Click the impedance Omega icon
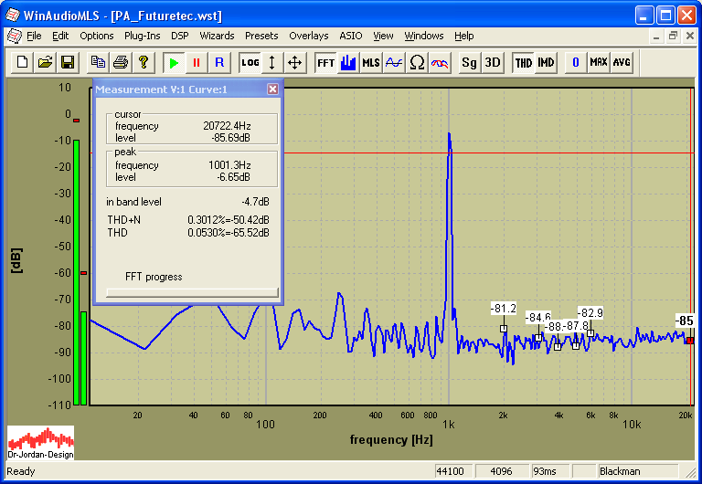 coord(417,62)
